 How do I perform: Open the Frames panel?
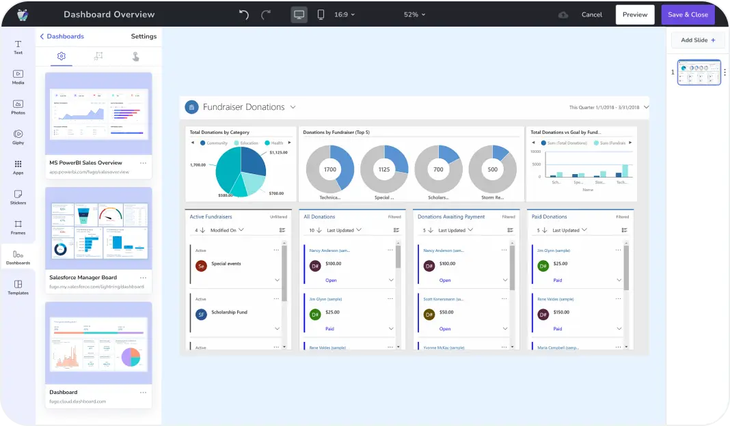coord(18,227)
